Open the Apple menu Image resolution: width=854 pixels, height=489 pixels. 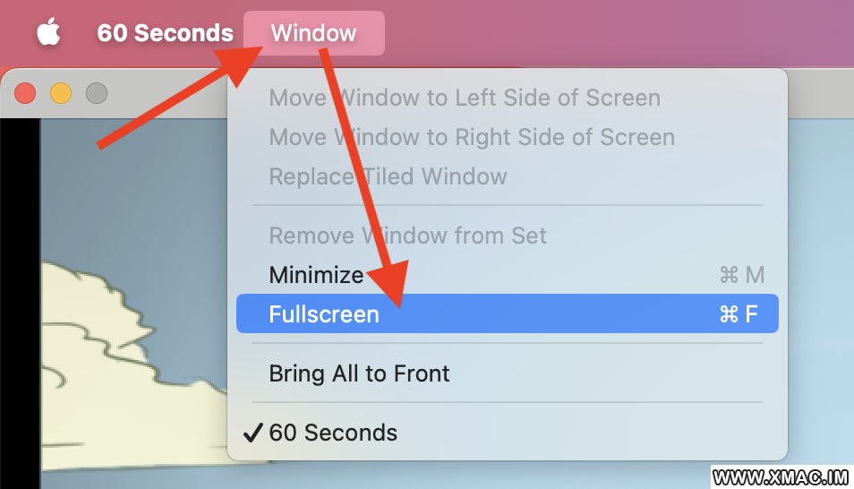(48, 31)
